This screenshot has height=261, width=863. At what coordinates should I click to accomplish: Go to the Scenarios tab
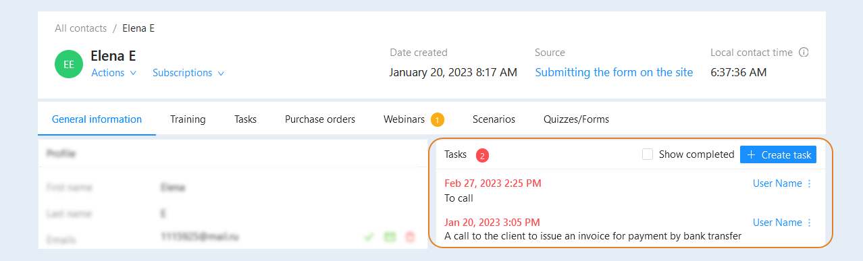pos(494,119)
